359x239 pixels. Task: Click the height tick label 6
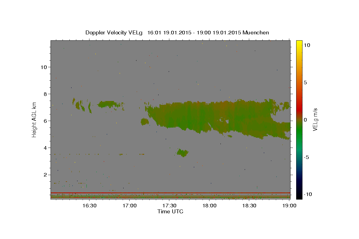click(45, 121)
